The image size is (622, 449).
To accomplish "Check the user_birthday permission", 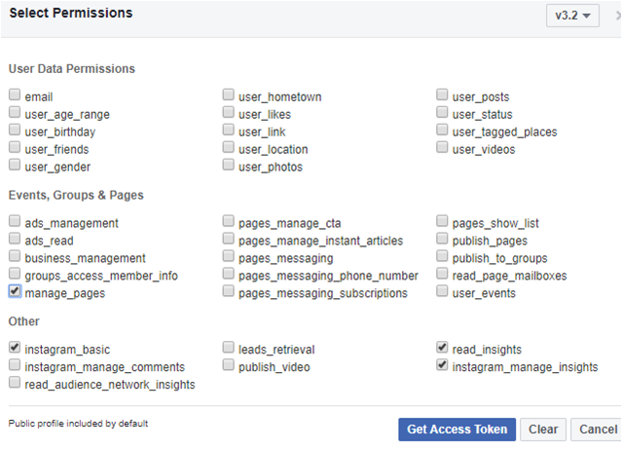I will [x=15, y=131].
